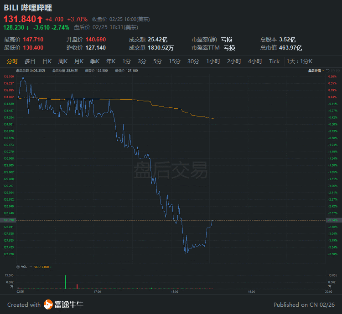342x314 pixels.
Task: Select the 季K tab
Action: 95,61
